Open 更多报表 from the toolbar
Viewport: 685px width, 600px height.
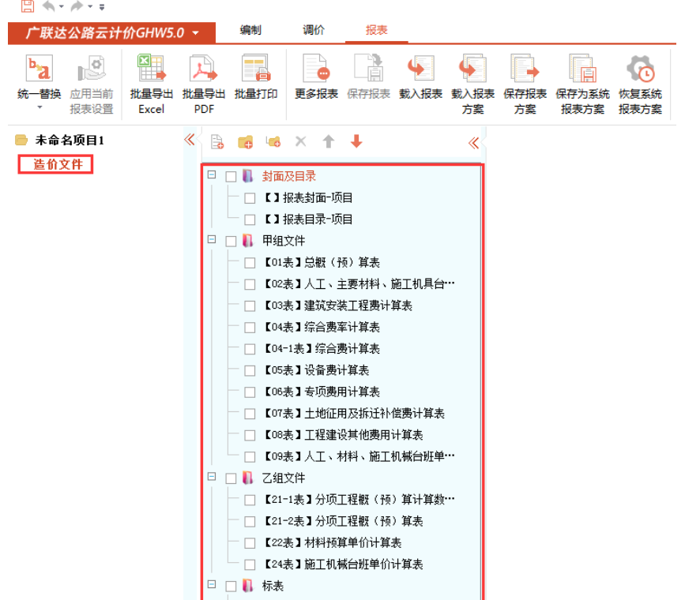click(316, 70)
